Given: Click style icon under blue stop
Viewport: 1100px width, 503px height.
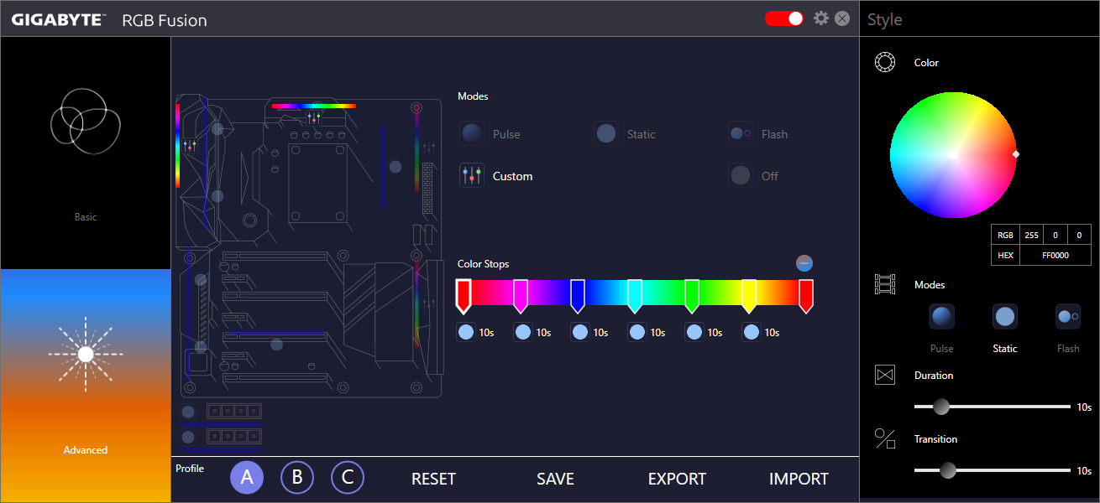Looking at the screenshot, I should [580, 332].
